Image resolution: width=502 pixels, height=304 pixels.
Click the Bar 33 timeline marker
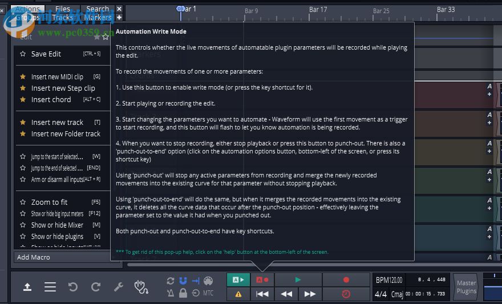click(x=446, y=10)
